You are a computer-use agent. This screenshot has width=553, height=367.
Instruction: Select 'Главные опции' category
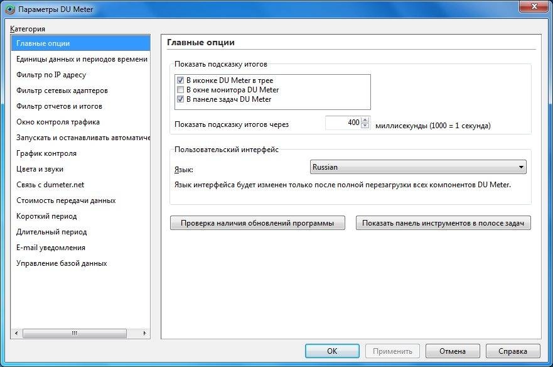tap(80, 43)
